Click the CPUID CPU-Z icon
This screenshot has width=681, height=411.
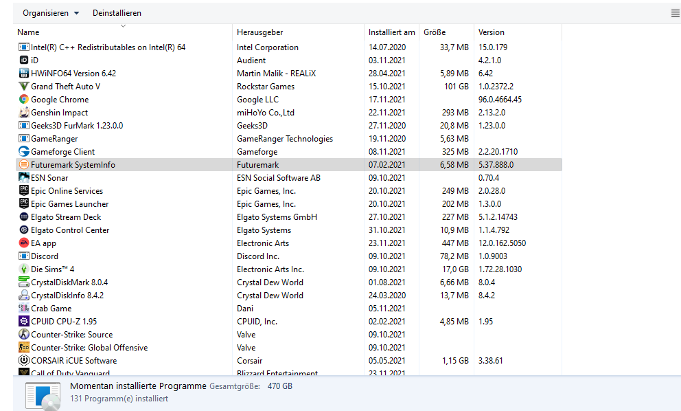point(24,321)
